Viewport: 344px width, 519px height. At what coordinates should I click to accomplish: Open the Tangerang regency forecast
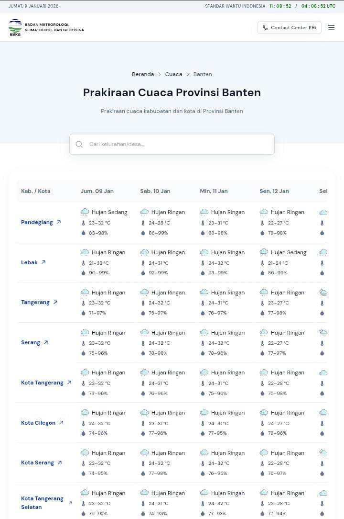point(35,303)
